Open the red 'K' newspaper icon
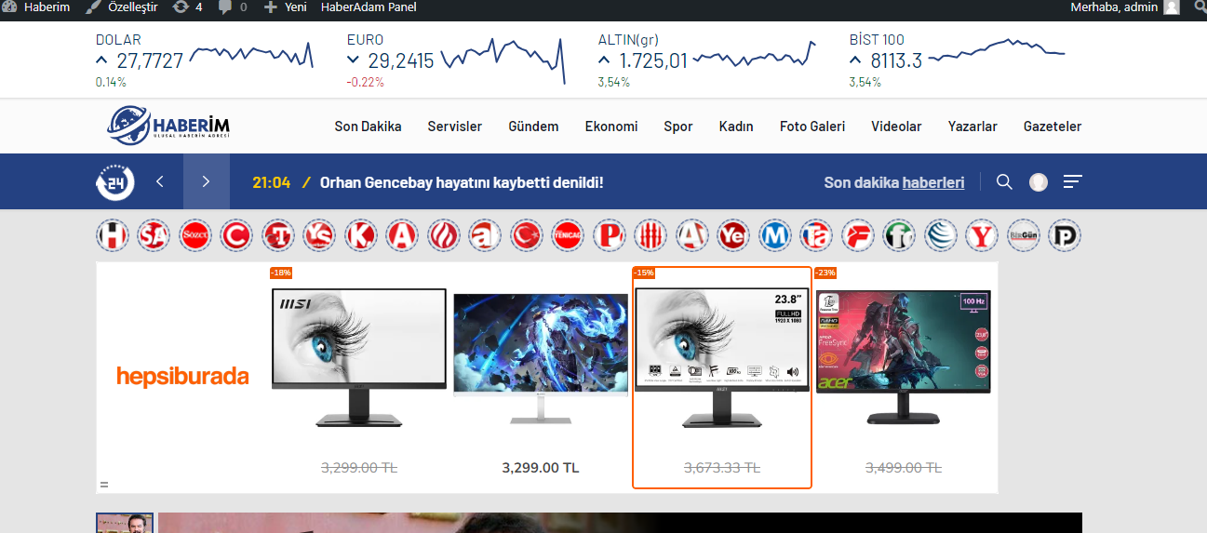This screenshot has width=1207, height=533. (x=361, y=236)
